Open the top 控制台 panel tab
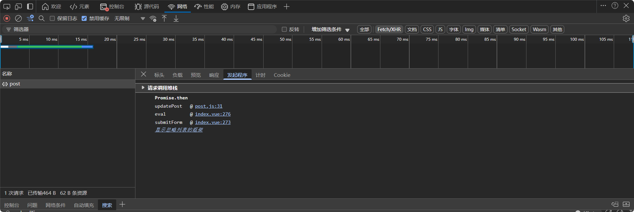Viewport: 634px width, 212px height. tap(112, 6)
